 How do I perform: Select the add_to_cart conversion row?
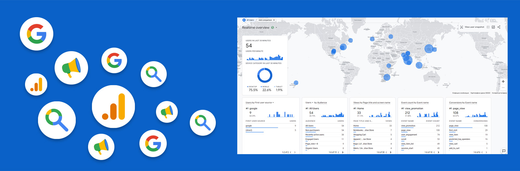[468, 149]
